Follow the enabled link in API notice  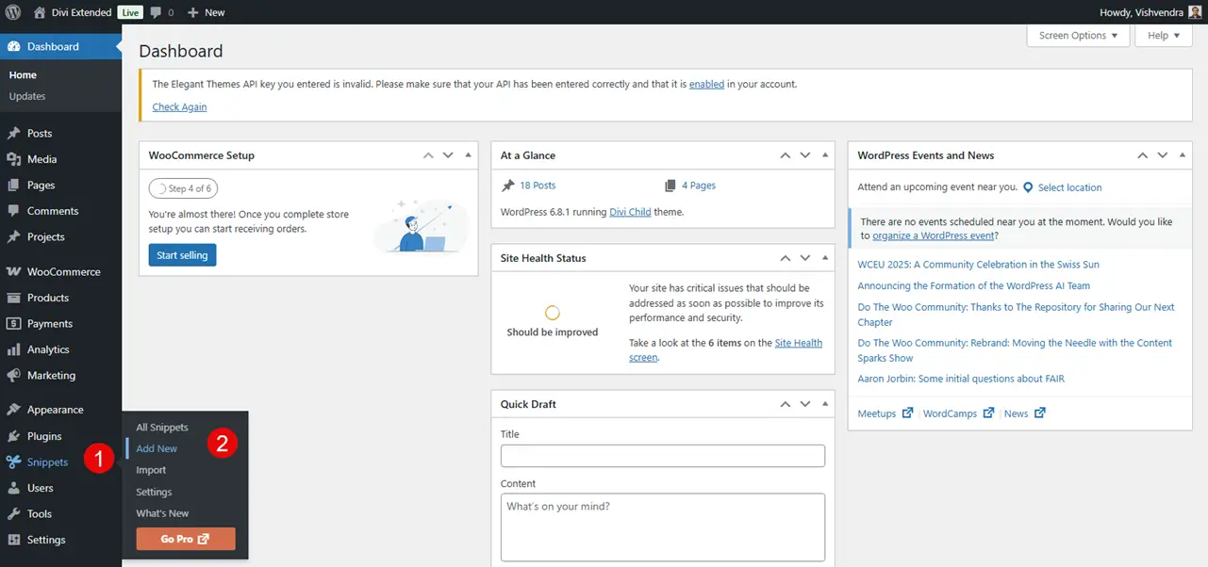(x=706, y=84)
